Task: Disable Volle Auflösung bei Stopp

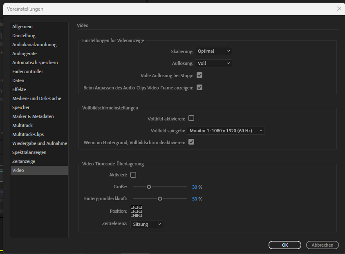Action: [199, 75]
